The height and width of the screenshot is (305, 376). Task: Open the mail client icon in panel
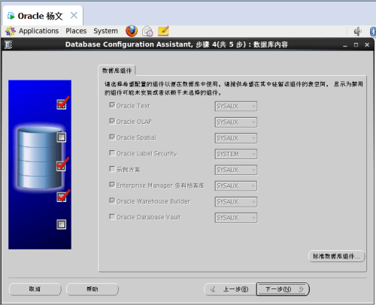click(147, 32)
